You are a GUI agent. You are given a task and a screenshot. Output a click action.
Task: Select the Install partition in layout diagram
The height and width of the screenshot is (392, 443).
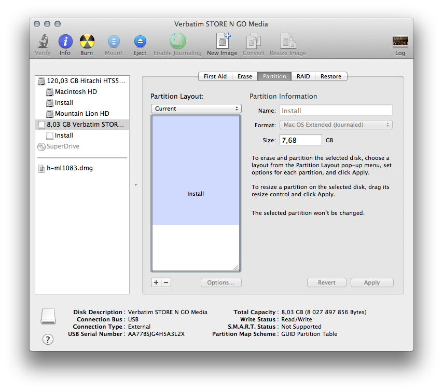(x=196, y=170)
